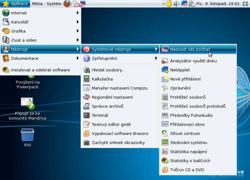
Task: Click the Zvuk a video submenu arrow
Action: coord(77,40)
